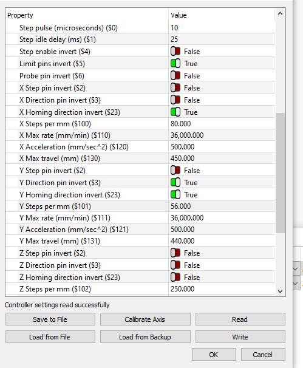Write settings to the controller
This screenshot has width=303, height=368.
coord(240,337)
